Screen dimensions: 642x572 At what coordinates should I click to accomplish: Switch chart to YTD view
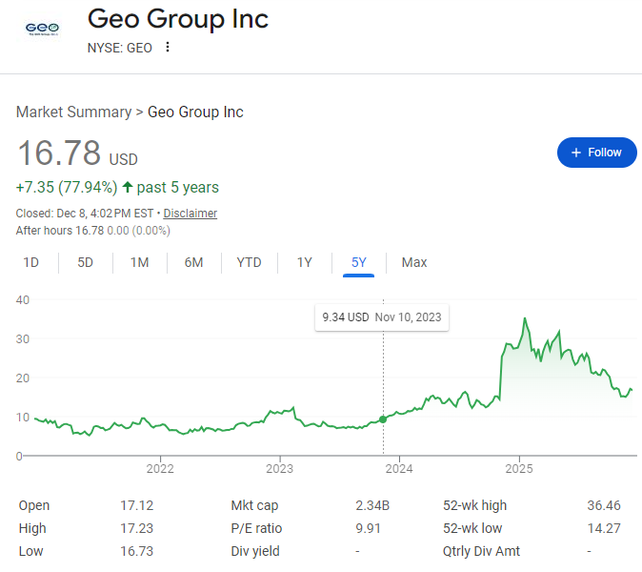point(249,262)
